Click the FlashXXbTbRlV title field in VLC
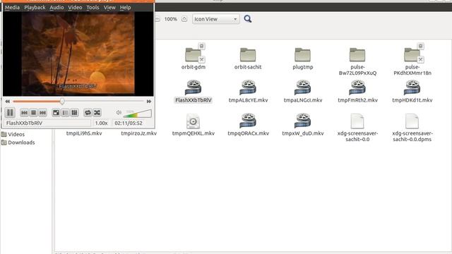Viewport: 452px width, 254px height. (x=47, y=123)
